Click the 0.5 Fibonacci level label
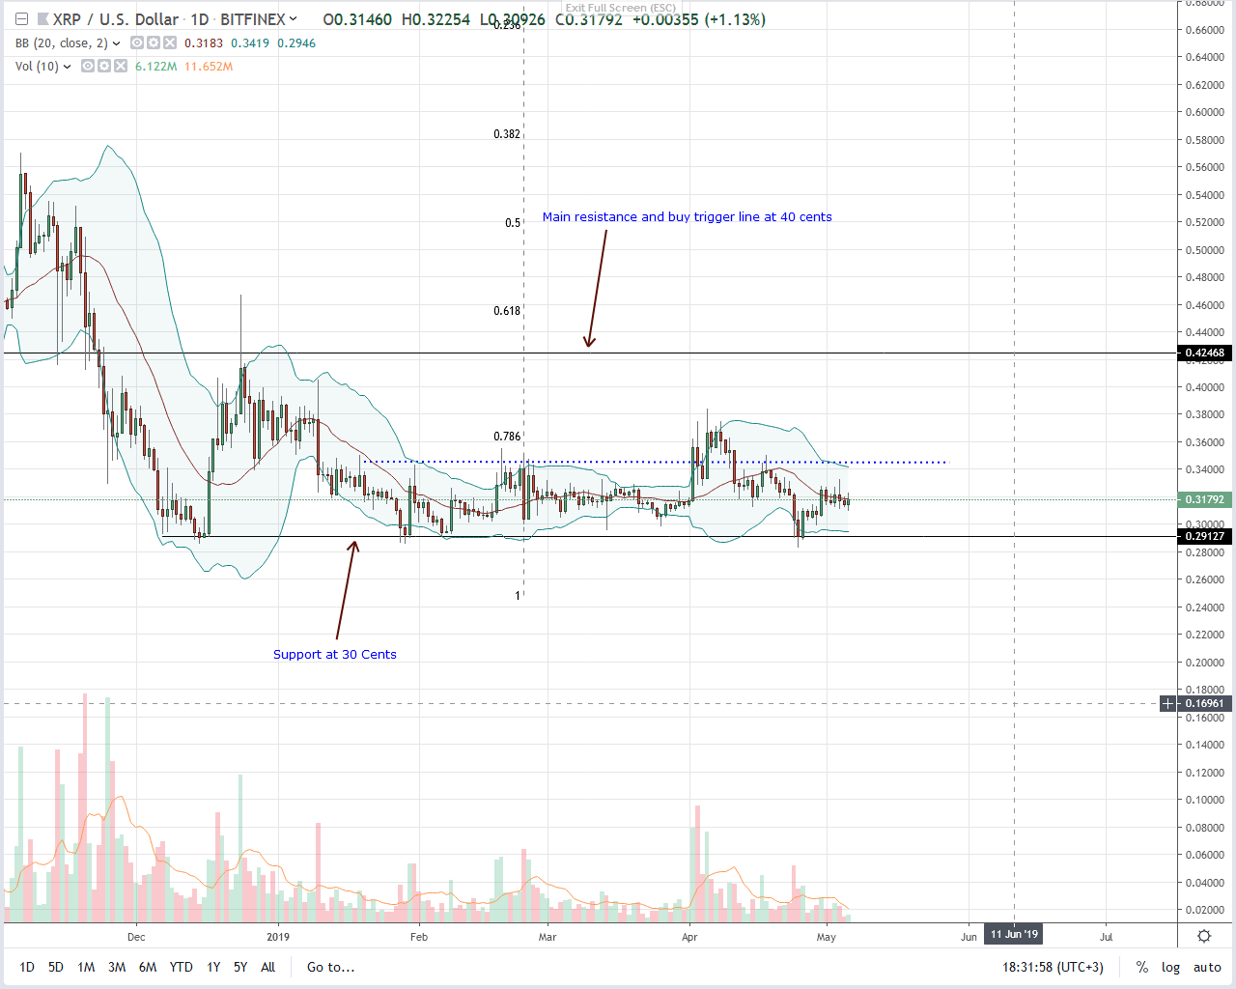The image size is (1236, 989). [513, 223]
